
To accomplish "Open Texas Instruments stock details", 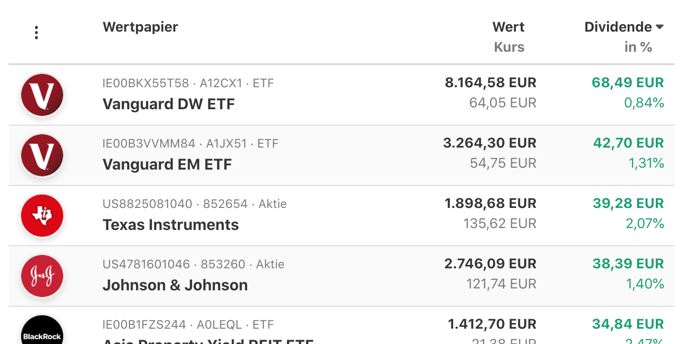I will pos(171,225).
